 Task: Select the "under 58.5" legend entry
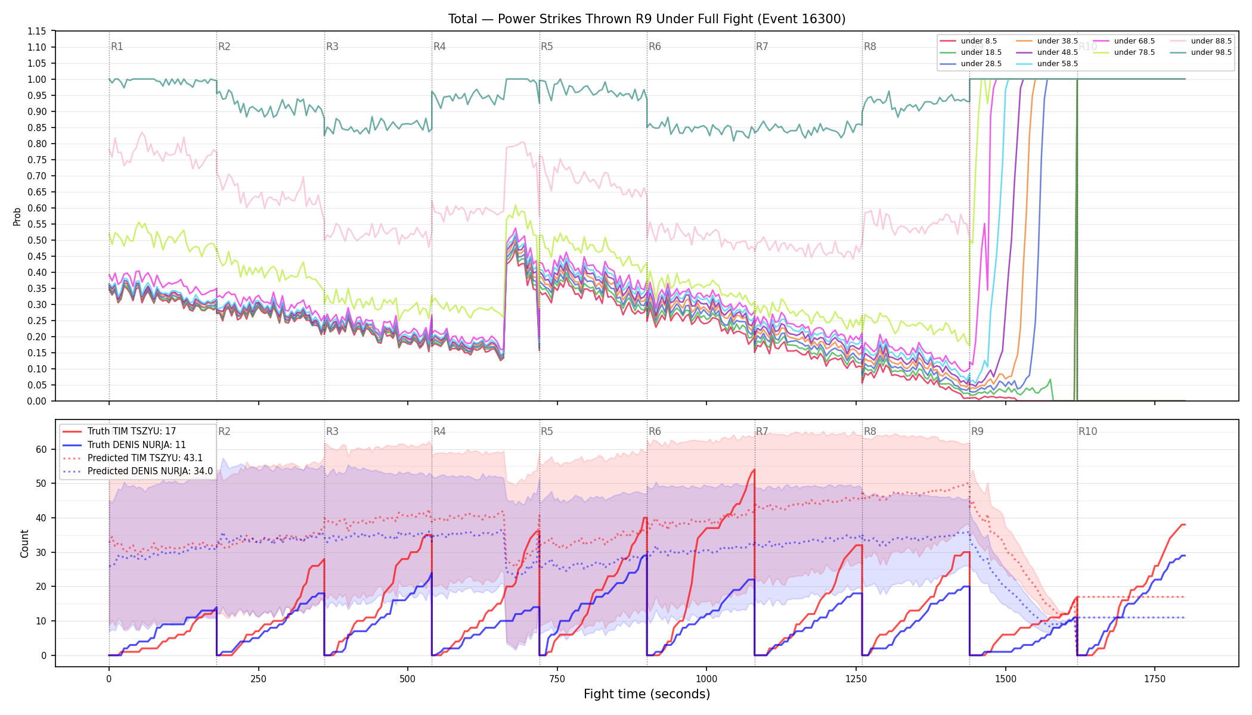click(x=1047, y=64)
